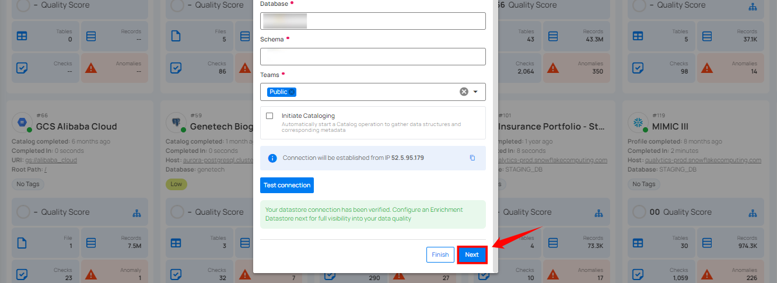The width and height of the screenshot is (777, 283).
Task: Open the hierarchy icon in GCS Alibaba quality score
Action: pyautogui.click(x=137, y=212)
